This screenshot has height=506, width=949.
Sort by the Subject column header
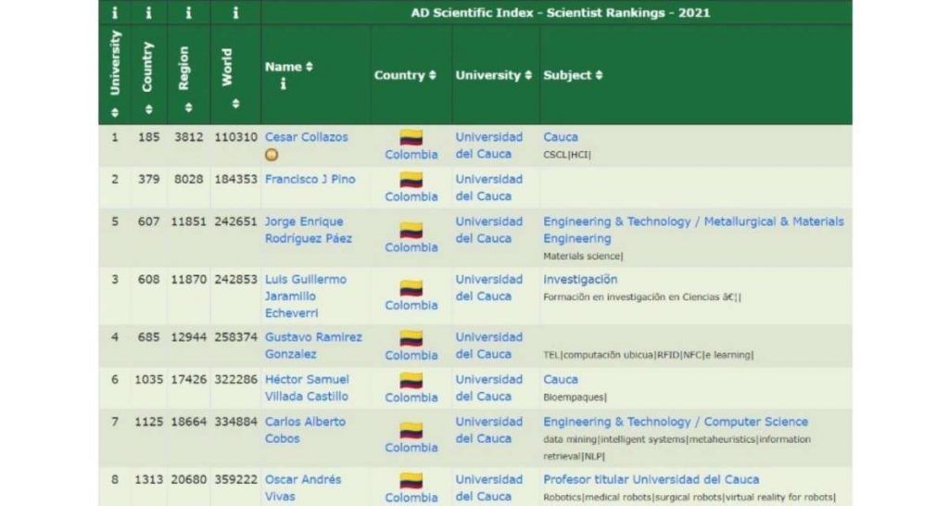573,75
